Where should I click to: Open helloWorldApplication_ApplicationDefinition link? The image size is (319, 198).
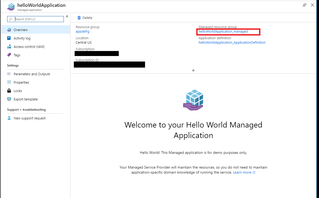232,43
